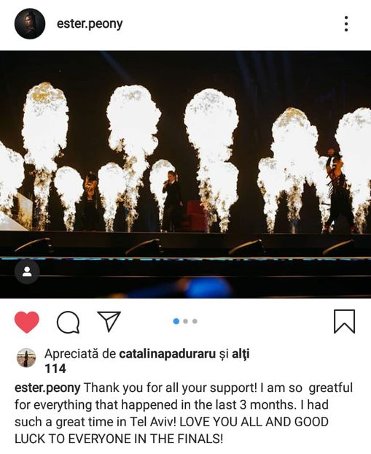The image size is (371, 454).
Task: Save post with bookmark icon
Action: click(x=345, y=321)
